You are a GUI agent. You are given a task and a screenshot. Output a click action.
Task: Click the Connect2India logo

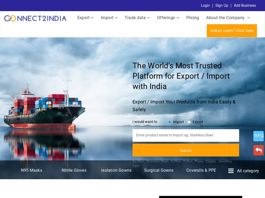[x=35, y=18]
